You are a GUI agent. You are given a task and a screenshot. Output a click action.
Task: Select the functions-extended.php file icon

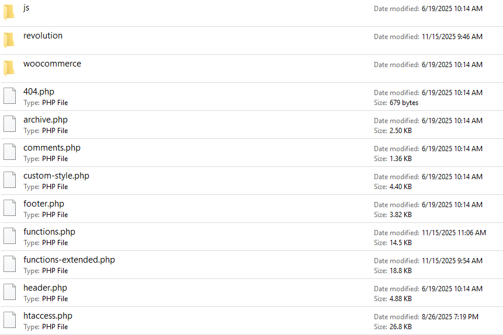pos(9,264)
